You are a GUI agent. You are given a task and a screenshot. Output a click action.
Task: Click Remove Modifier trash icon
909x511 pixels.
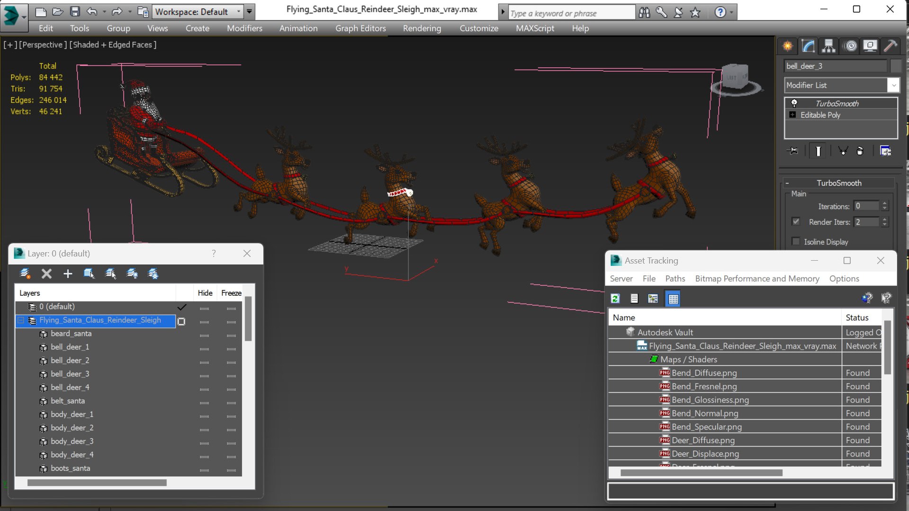[860, 151]
